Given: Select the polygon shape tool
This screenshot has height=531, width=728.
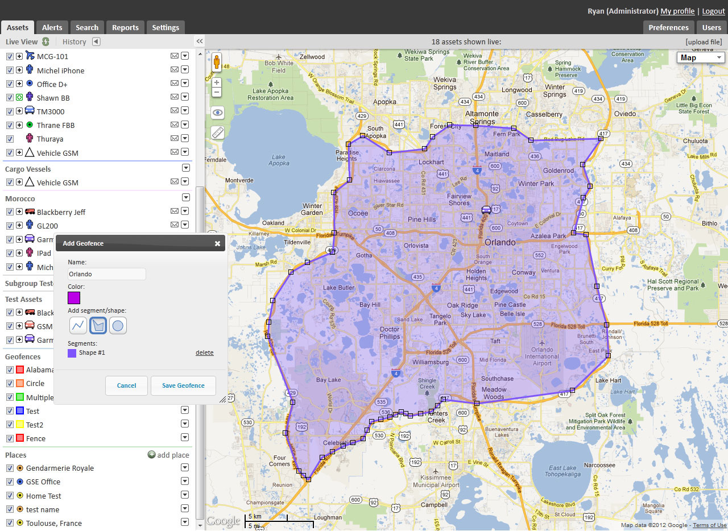Looking at the screenshot, I should coord(98,325).
